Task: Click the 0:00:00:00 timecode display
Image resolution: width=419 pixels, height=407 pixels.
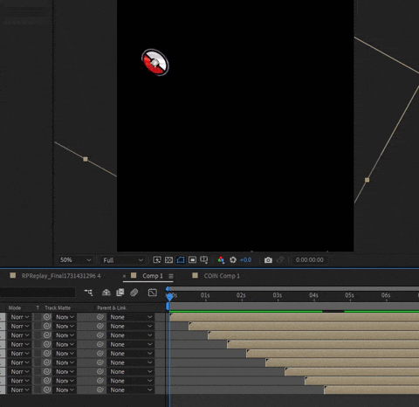Action: pos(309,259)
